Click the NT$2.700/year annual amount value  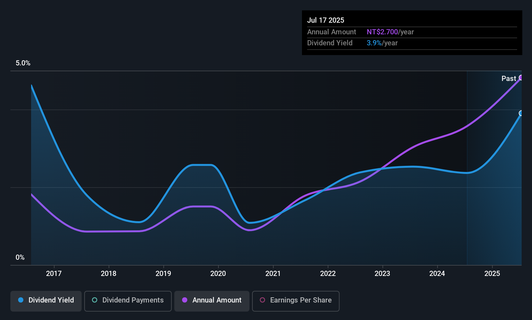click(390, 32)
